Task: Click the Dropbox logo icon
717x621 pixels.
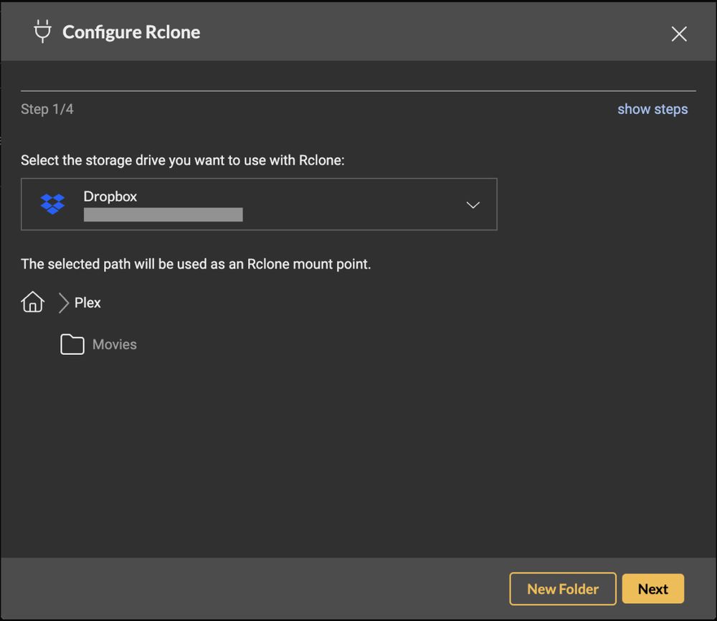Action: pyautogui.click(x=52, y=204)
